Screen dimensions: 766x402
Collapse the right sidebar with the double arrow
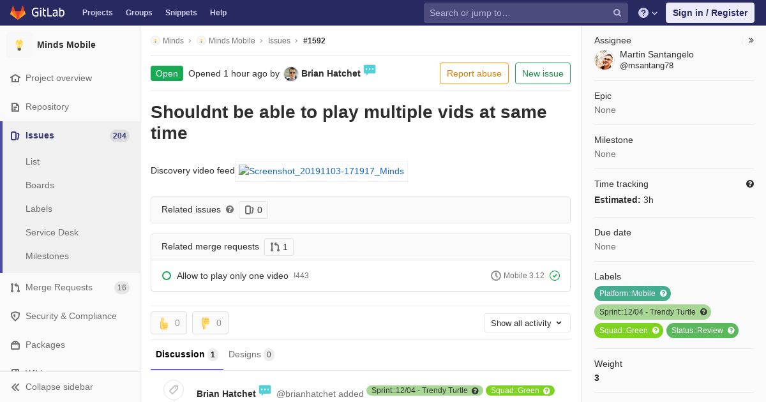pos(751,40)
